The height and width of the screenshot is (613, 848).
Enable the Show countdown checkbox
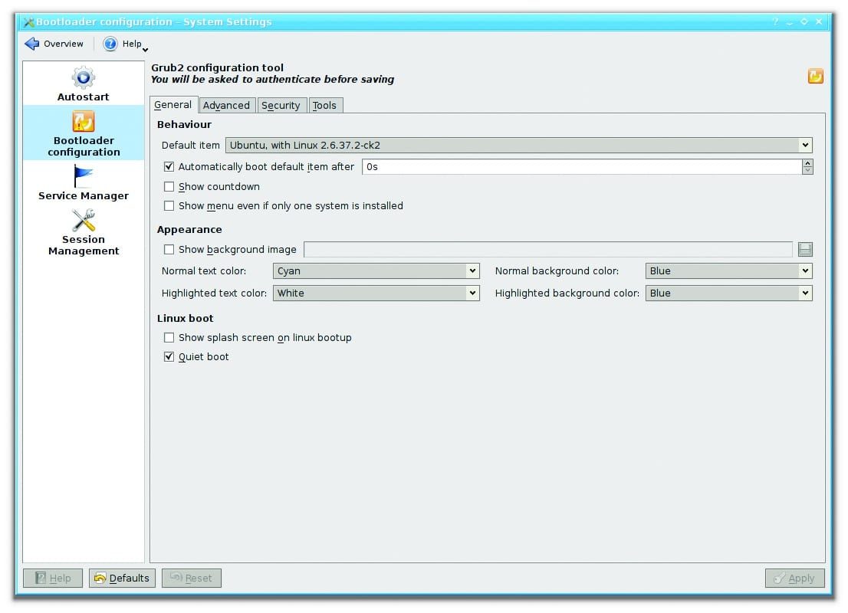pos(169,186)
